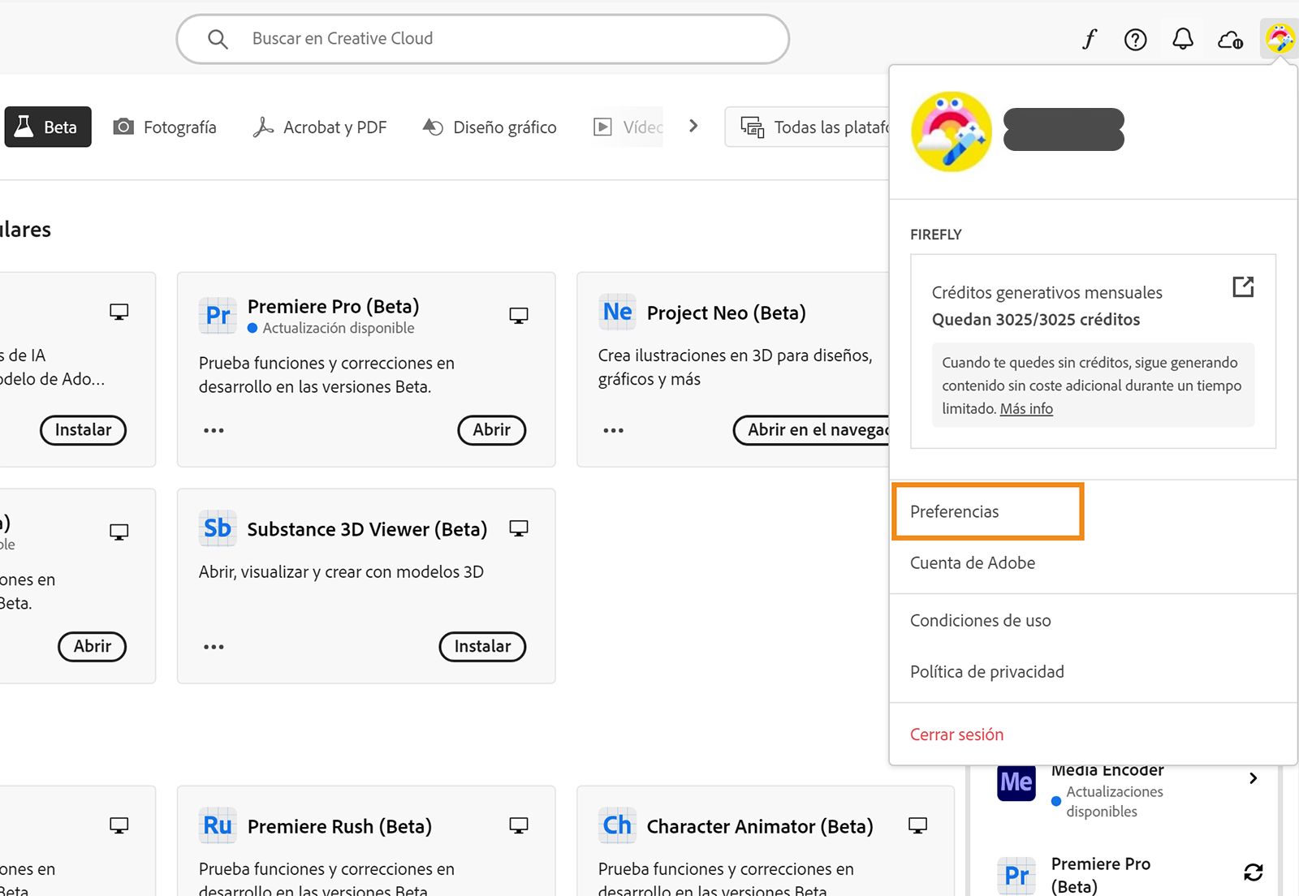Screen dimensions: 1299x896
Task: Open external link icon for generative credits
Action: pos(1243,286)
